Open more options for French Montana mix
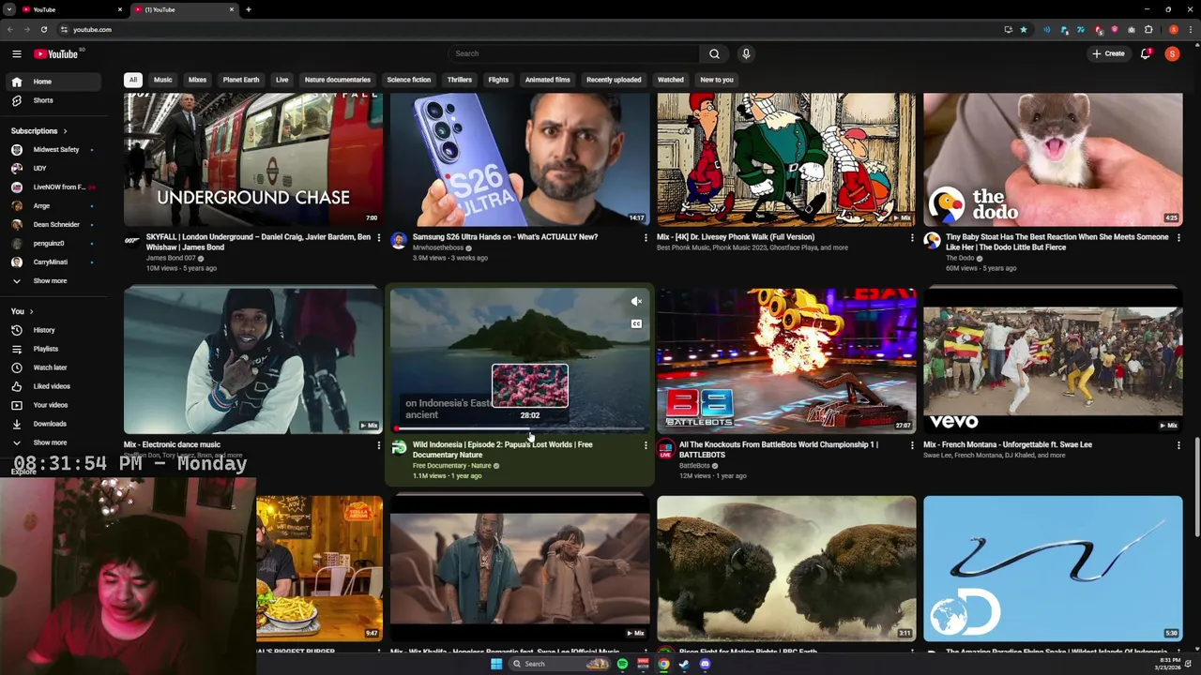This screenshot has width=1201, height=675. 1178,445
